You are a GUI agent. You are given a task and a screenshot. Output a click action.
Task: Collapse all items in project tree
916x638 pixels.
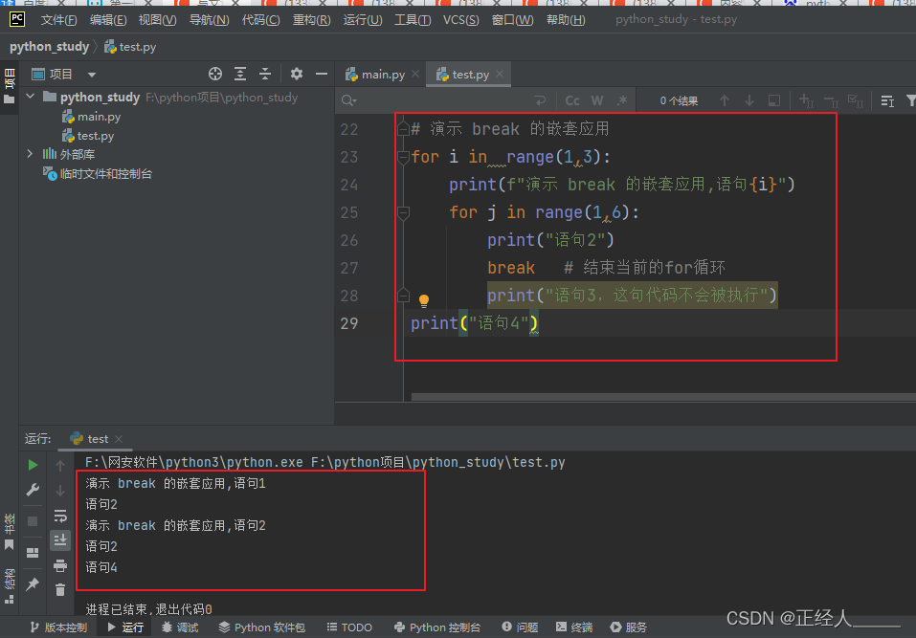[x=265, y=74]
